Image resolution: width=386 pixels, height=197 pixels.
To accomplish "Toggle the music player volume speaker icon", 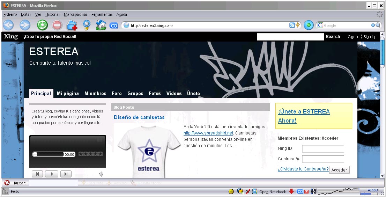I will (101, 174).
